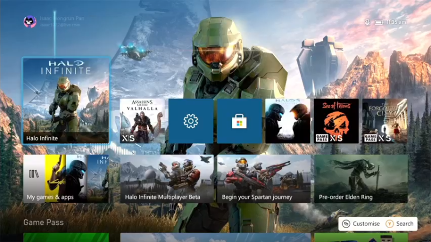The width and height of the screenshot is (431, 242).
Task: Open the Halo Infinite featured tile
Action: click(x=66, y=101)
